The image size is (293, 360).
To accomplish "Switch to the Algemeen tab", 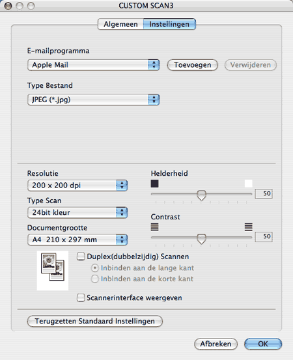I will [120, 24].
